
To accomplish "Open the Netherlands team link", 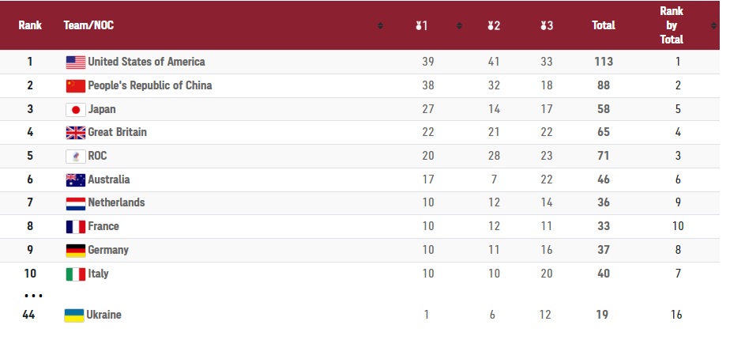I will coord(116,202).
